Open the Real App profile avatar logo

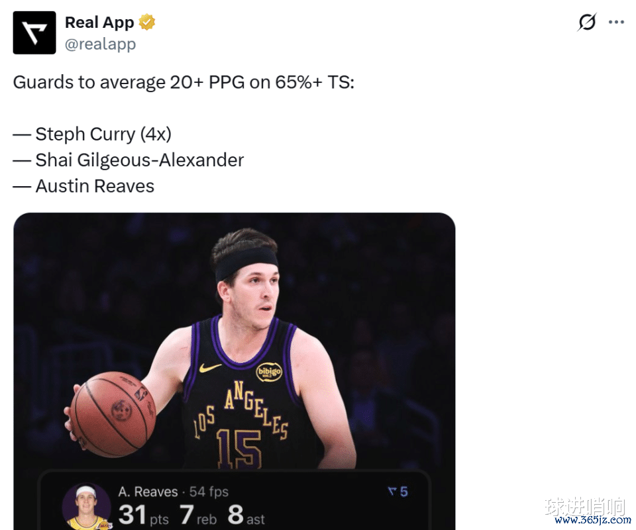[x=34, y=33]
